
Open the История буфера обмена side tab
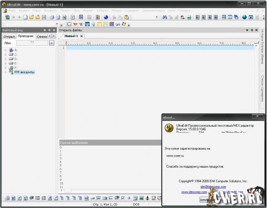tap(262, 47)
